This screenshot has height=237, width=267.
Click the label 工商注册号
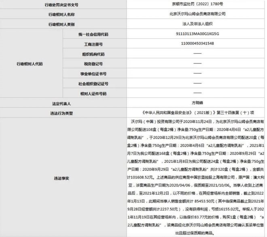(93, 44)
